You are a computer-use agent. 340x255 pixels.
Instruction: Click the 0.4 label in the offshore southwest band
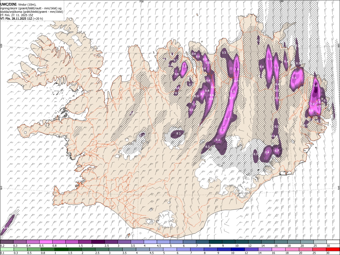[6, 228]
